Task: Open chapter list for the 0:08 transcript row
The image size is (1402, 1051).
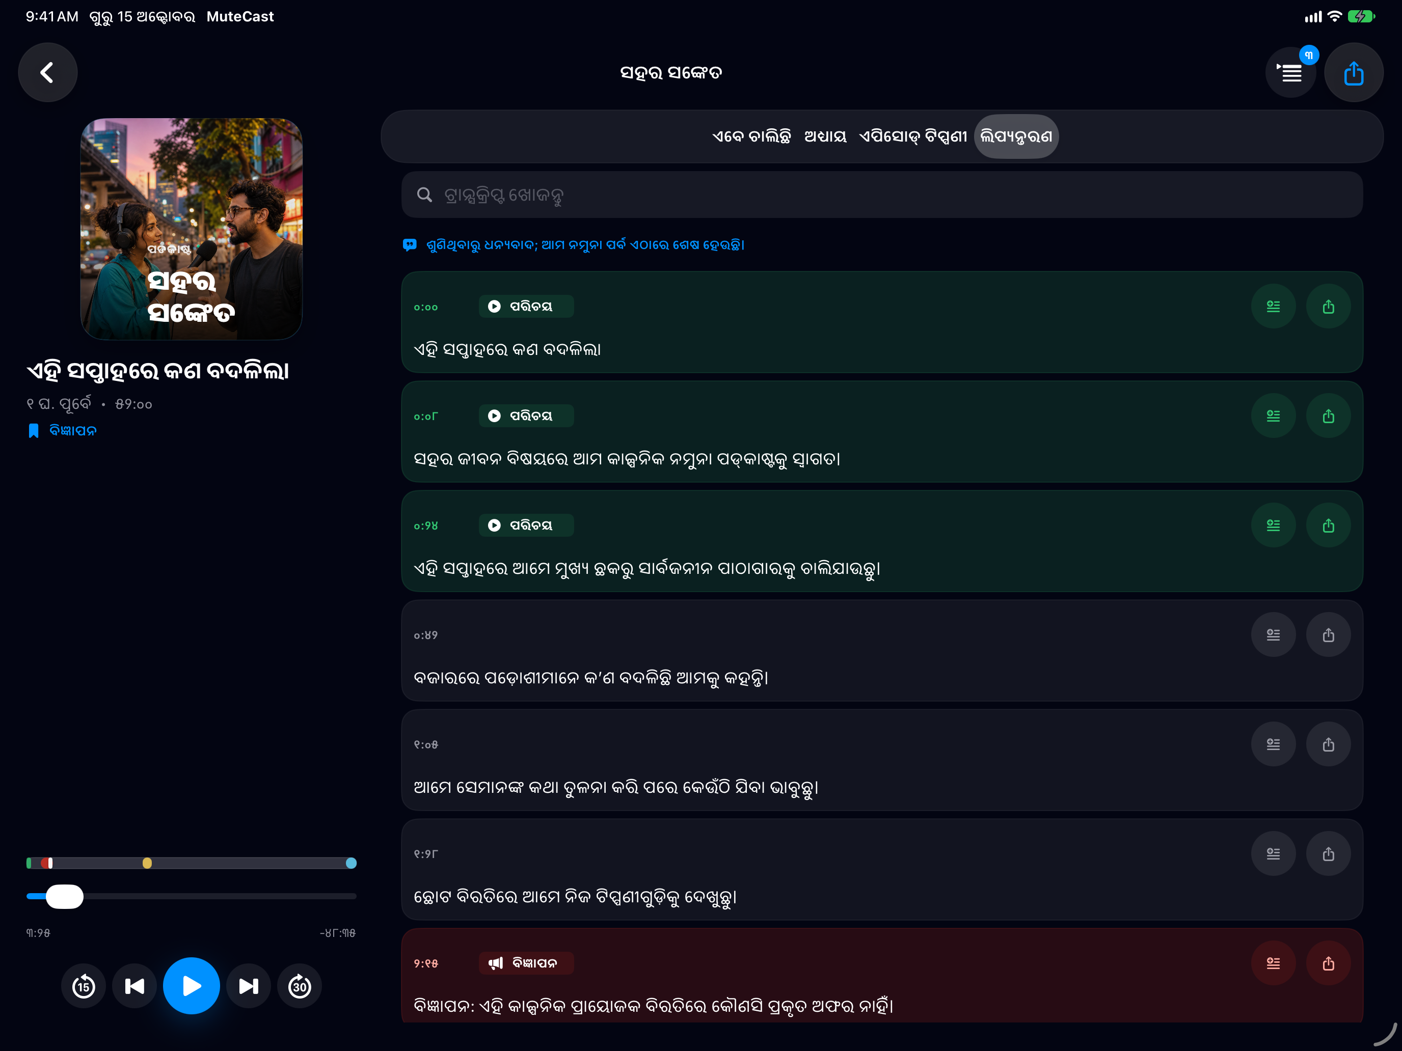Action: (1273, 416)
